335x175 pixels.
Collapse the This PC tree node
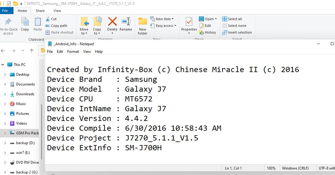(x=2, y=64)
